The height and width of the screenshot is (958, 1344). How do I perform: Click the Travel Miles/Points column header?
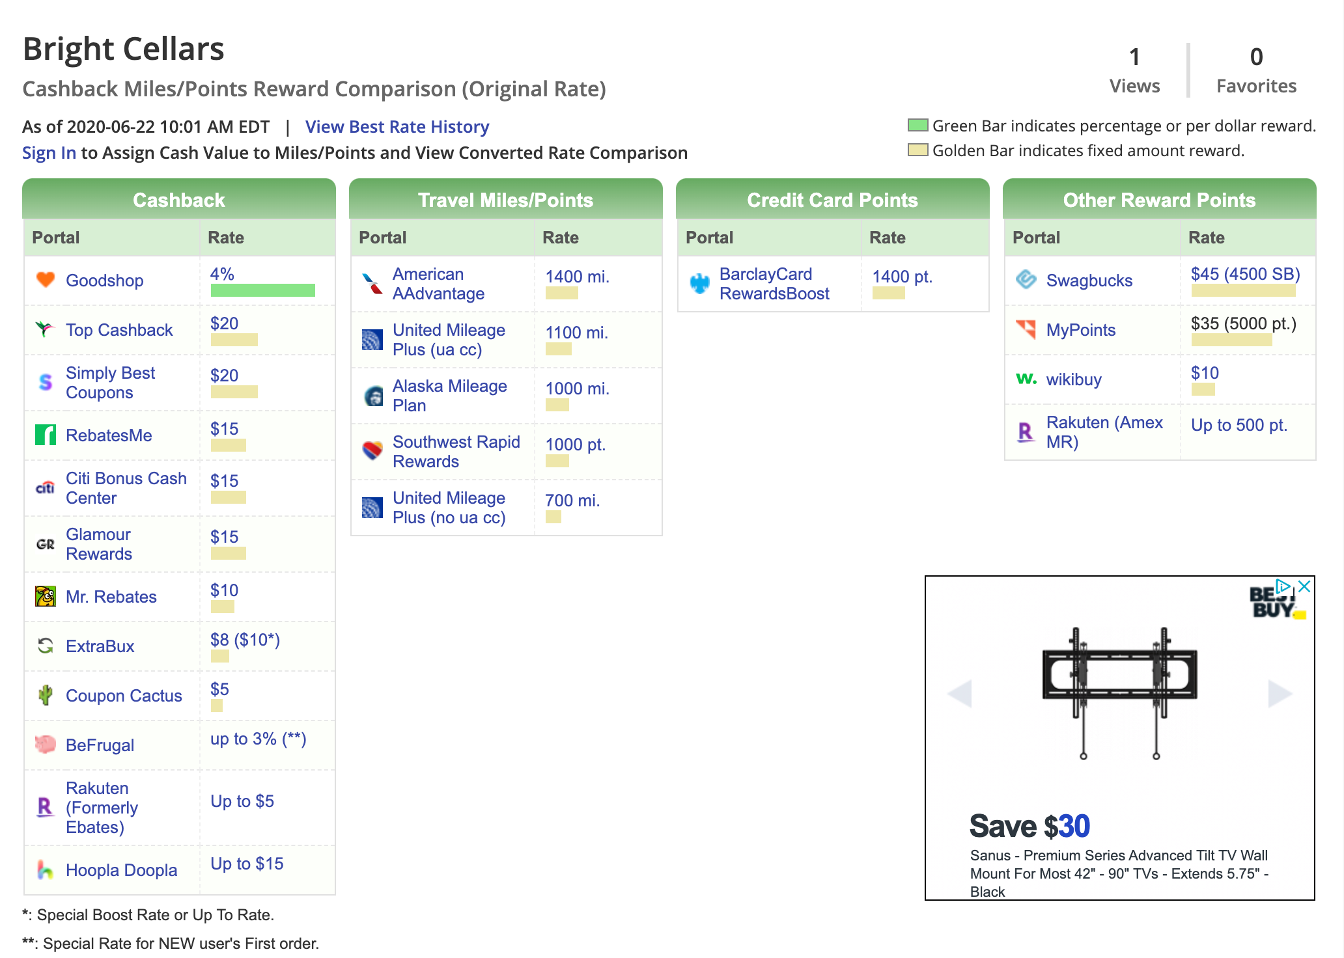pyautogui.click(x=506, y=200)
